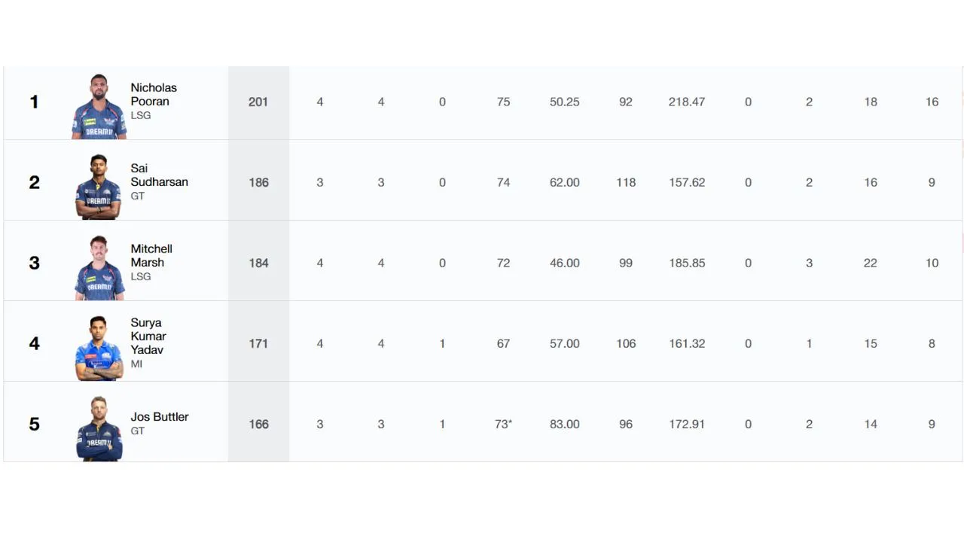
Task: Click the Sai Sudharsan name link
Action: click(159, 175)
